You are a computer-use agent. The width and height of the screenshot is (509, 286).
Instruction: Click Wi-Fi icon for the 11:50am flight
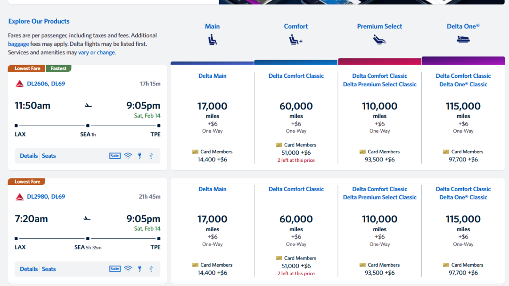click(x=128, y=156)
